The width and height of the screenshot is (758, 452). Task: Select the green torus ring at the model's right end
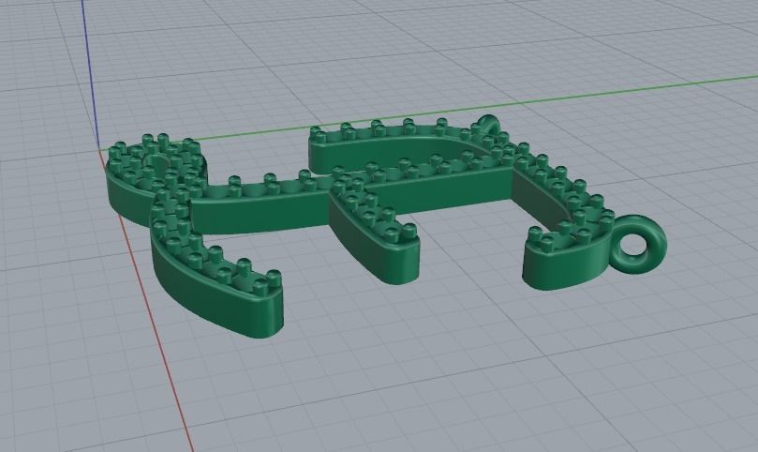click(x=638, y=245)
